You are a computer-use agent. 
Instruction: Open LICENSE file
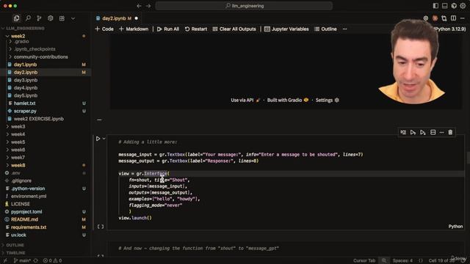(21, 204)
